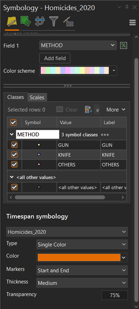
Task: Open the Color scheme dropdown arrow
Action: click(x=114, y=70)
